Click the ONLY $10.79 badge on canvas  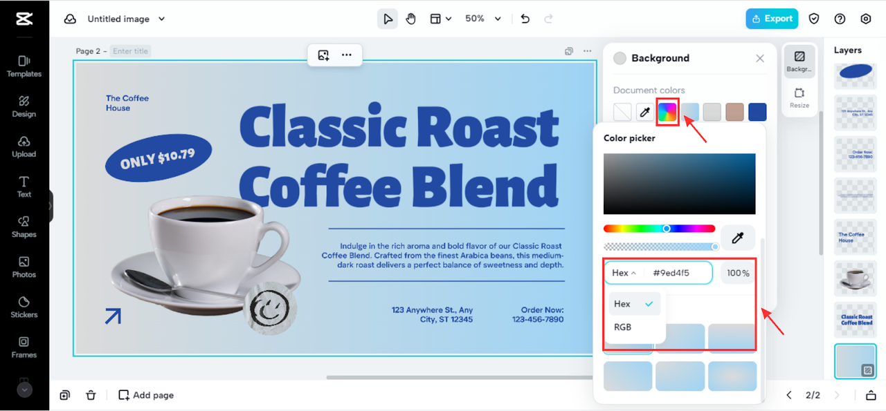[158, 158]
